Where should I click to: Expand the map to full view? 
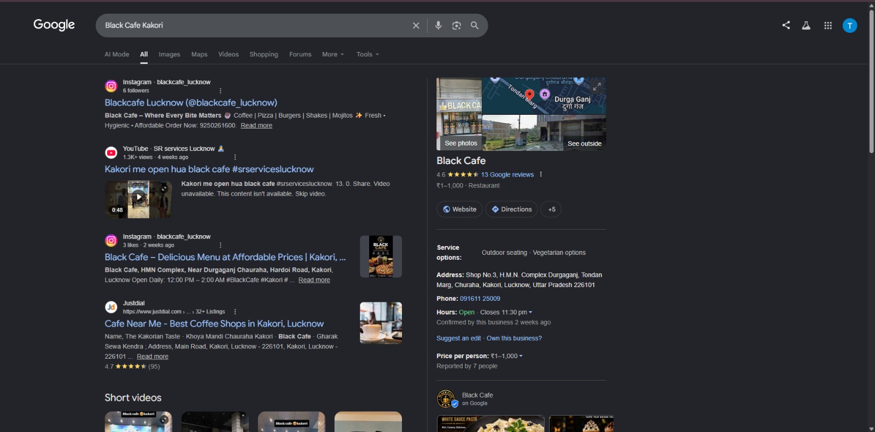click(x=597, y=86)
